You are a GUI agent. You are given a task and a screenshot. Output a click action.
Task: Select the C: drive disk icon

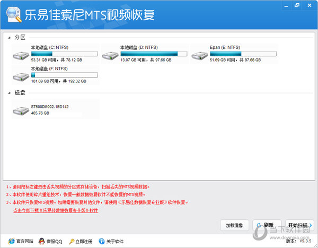pos(21,56)
